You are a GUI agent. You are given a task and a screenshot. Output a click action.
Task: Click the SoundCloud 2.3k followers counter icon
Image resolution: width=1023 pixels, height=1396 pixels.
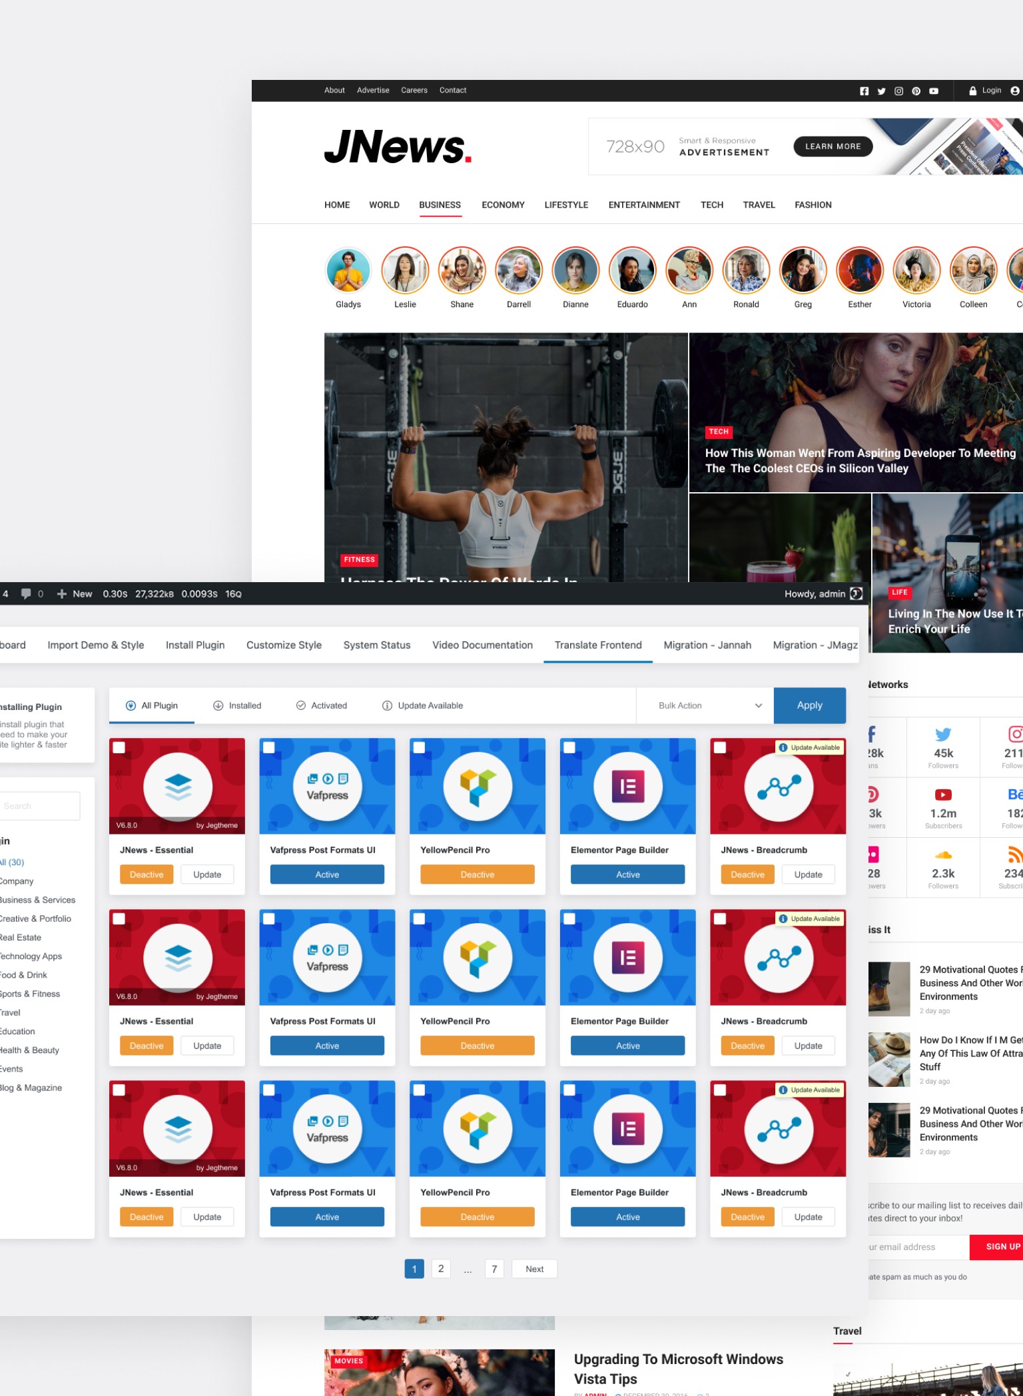943,855
